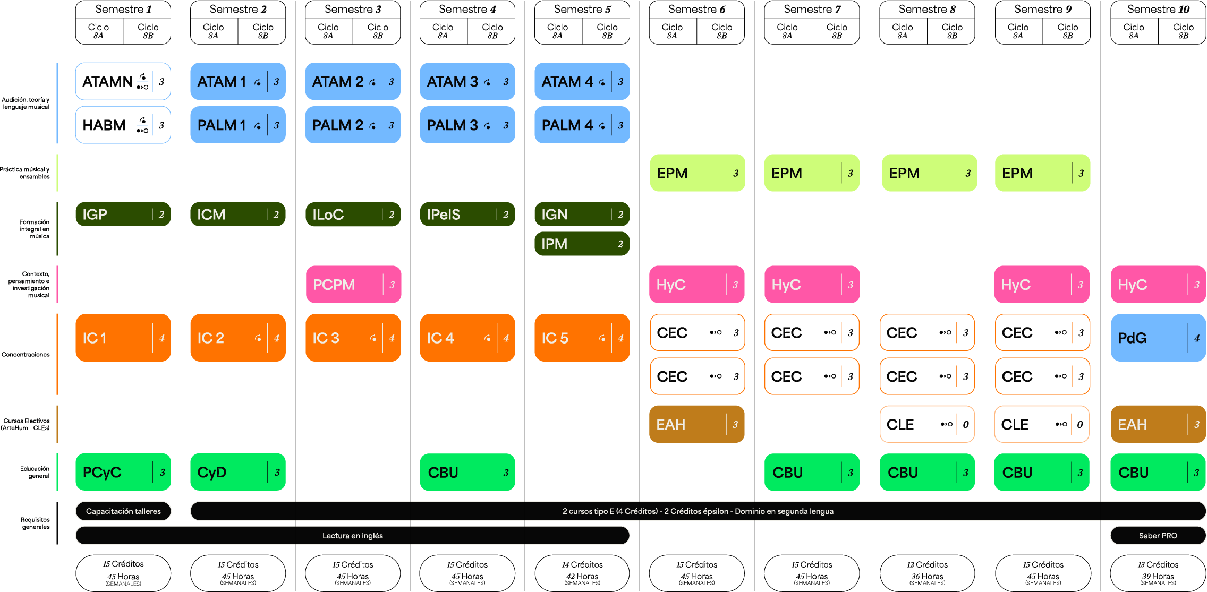
Task: Choose Ciclo 8A under Semestre 3
Action: point(329,31)
